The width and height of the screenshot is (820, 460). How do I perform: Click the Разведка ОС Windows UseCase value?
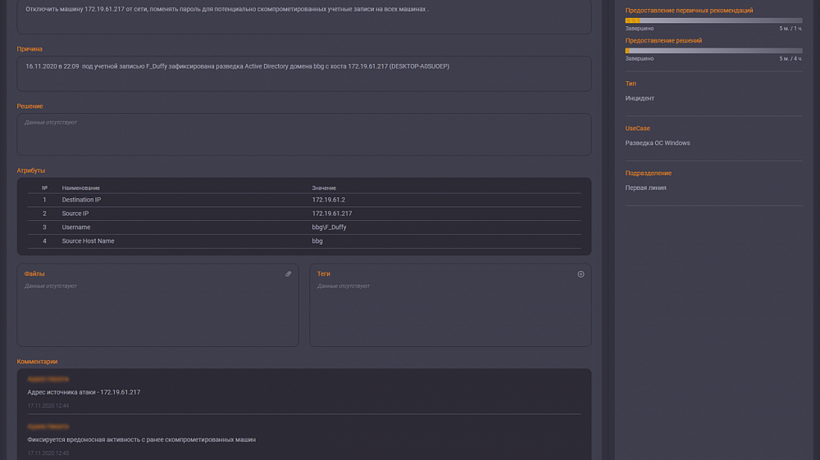(658, 143)
